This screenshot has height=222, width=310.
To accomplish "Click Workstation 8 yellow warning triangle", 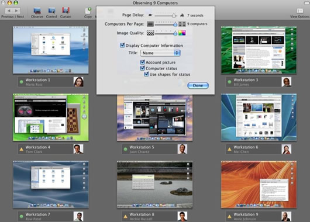I will click(125, 217).
